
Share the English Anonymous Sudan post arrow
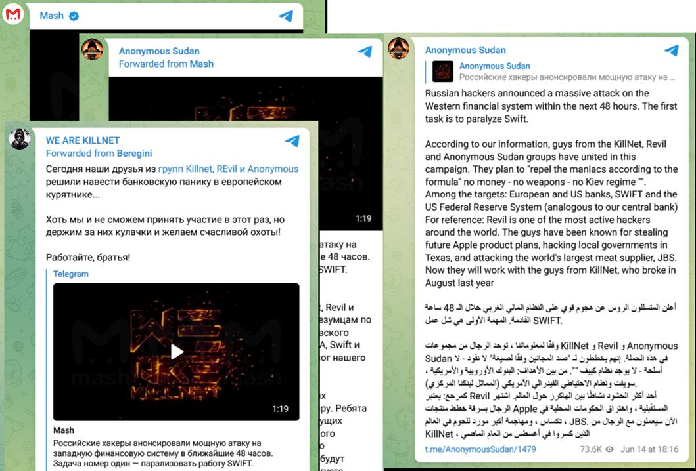(x=671, y=51)
